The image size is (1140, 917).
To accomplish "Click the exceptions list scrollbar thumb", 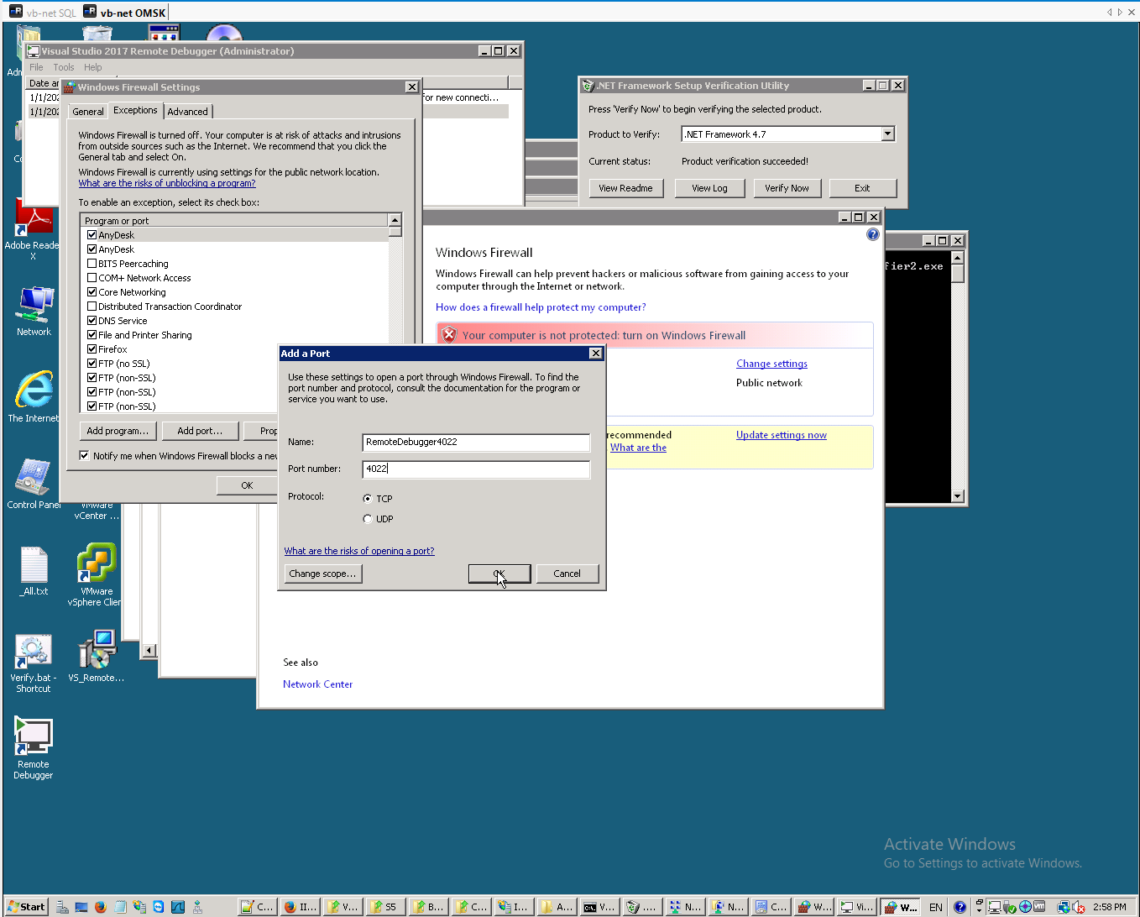I will [395, 231].
